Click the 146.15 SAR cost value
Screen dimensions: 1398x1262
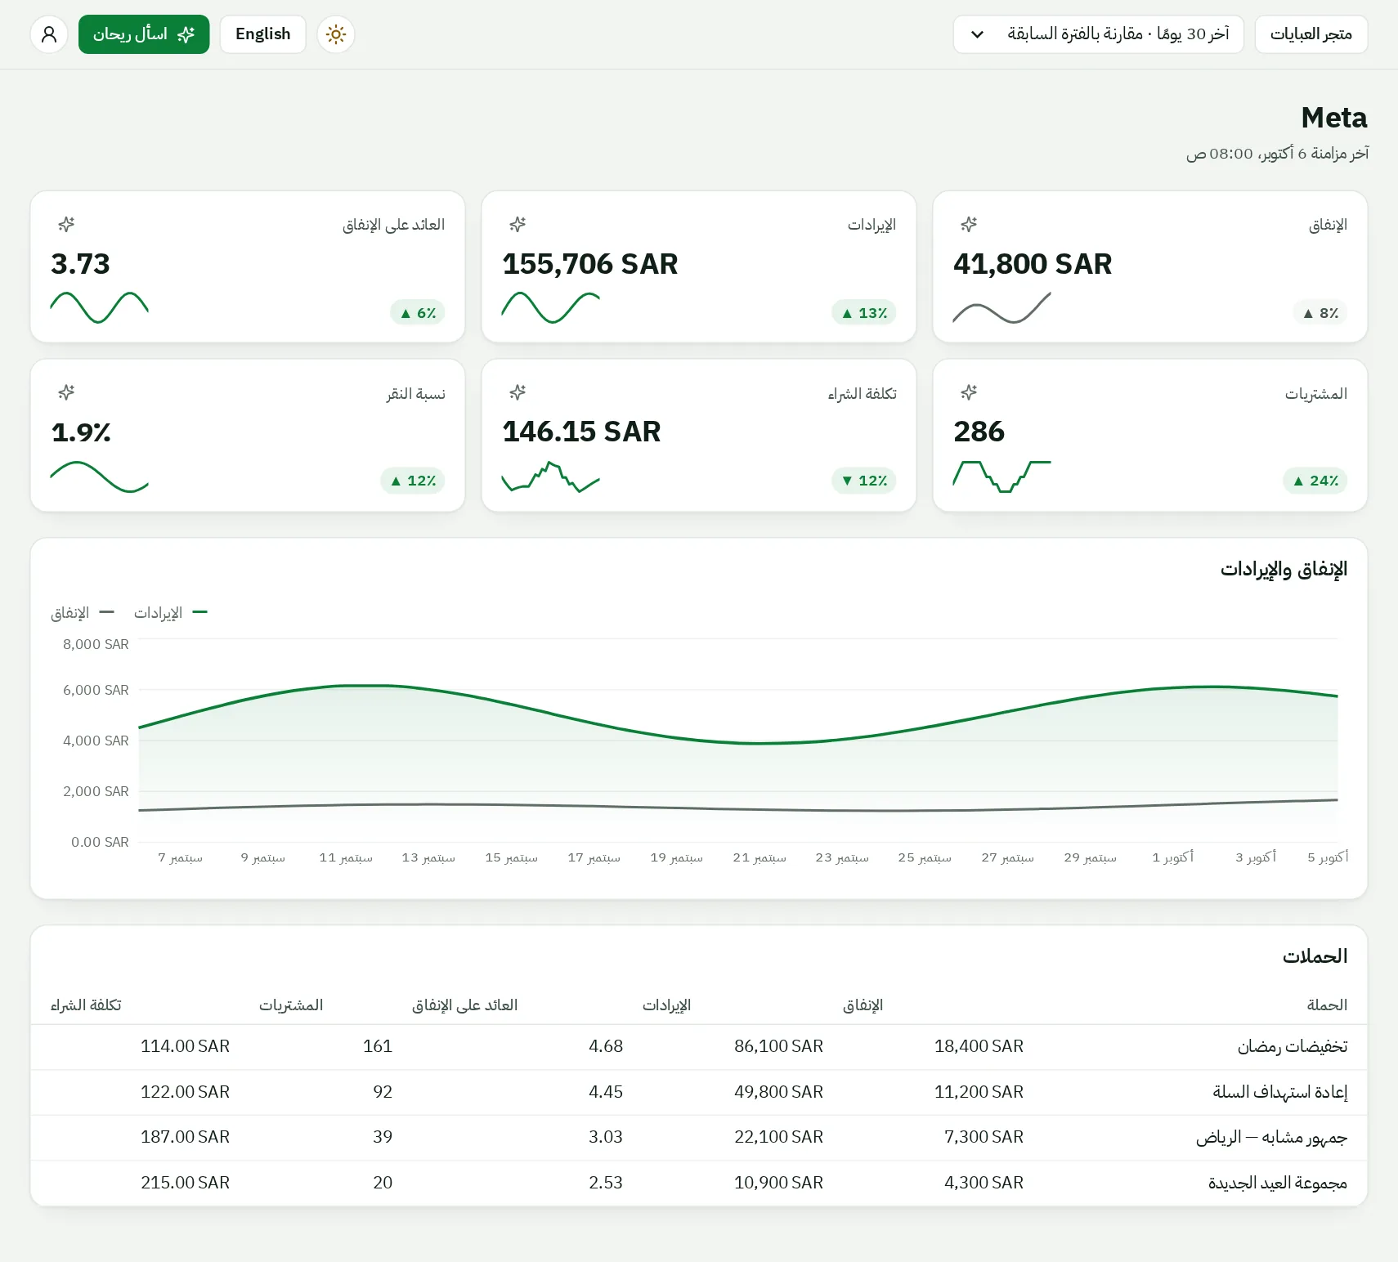tap(581, 432)
